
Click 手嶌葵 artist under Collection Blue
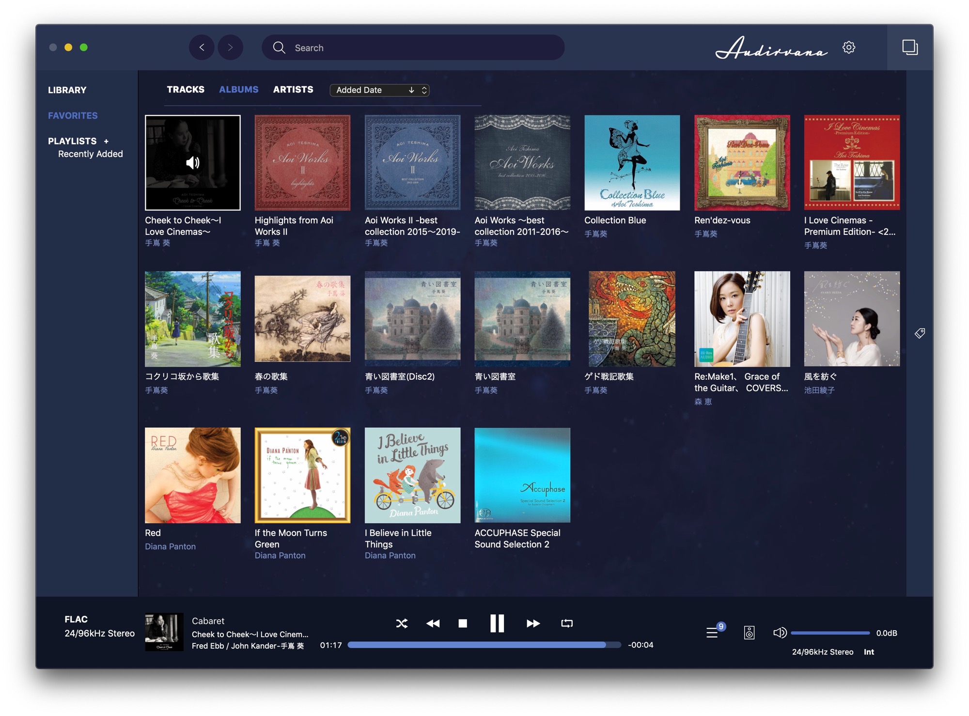coord(596,233)
